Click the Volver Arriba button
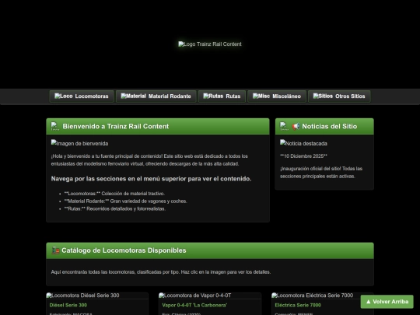The height and width of the screenshot is (315, 420). [387, 302]
